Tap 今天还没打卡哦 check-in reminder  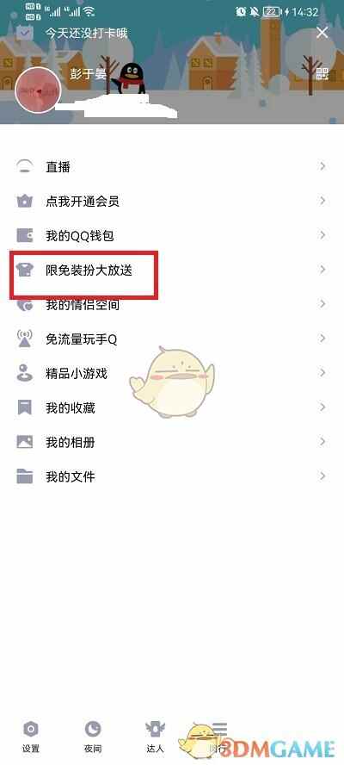[x=87, y=34]
